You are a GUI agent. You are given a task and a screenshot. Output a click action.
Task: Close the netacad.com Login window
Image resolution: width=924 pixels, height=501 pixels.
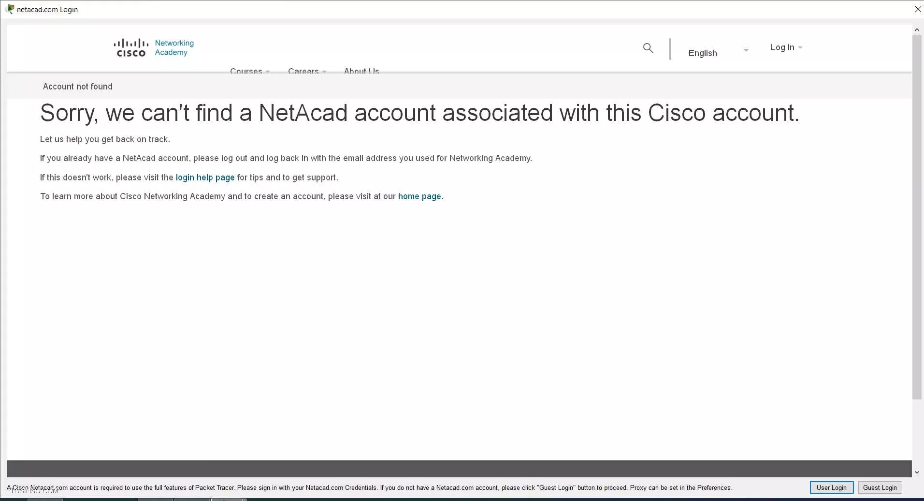(918, 9)
